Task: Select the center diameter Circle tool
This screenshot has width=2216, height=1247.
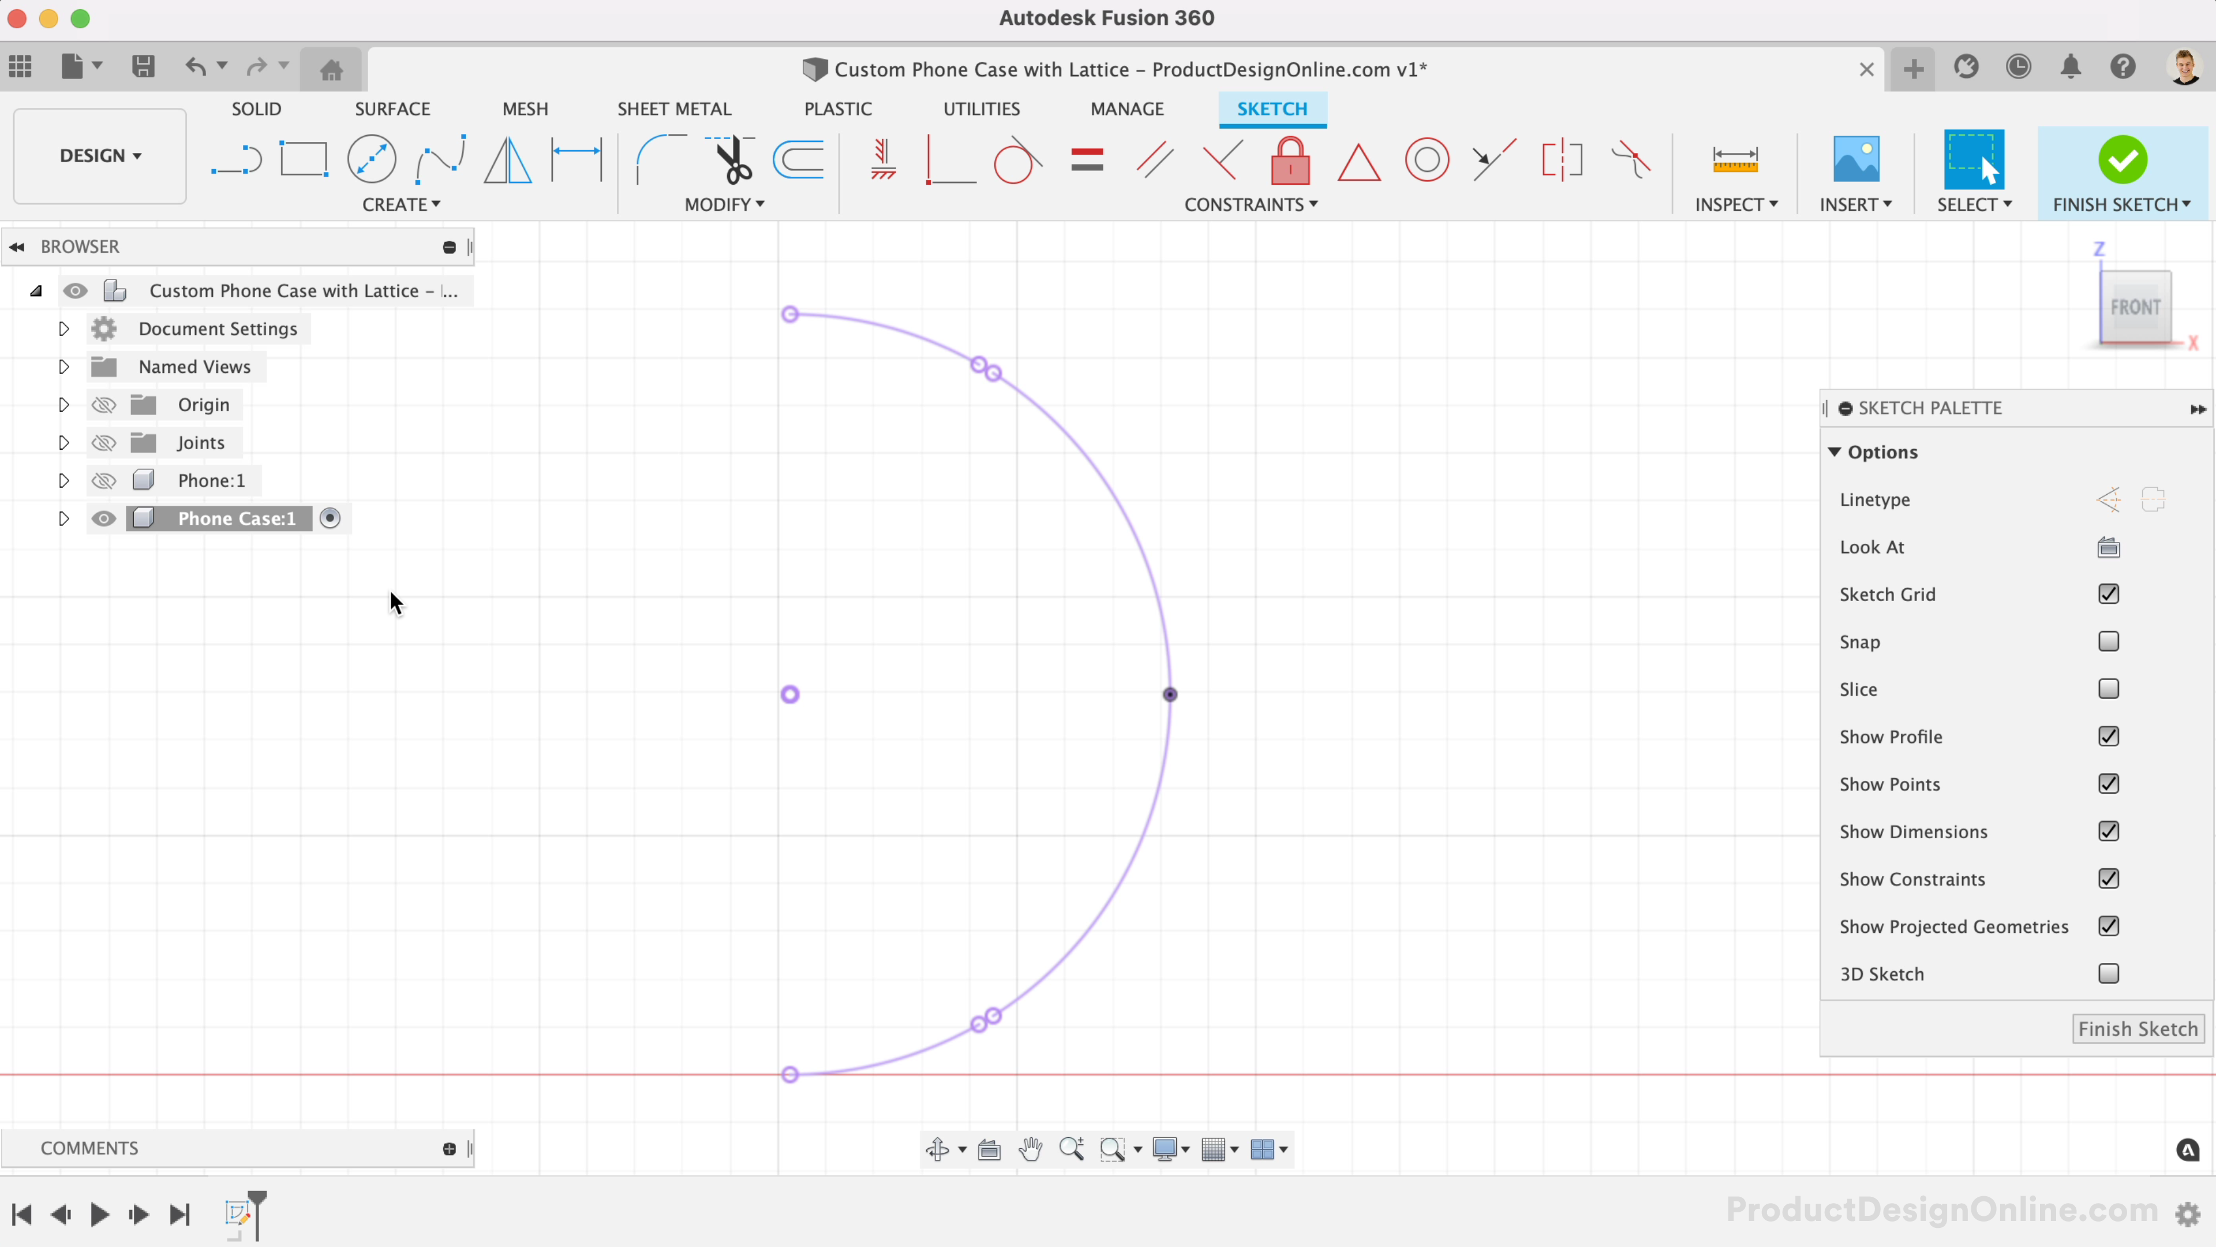Action: click(x=372, y=160)
